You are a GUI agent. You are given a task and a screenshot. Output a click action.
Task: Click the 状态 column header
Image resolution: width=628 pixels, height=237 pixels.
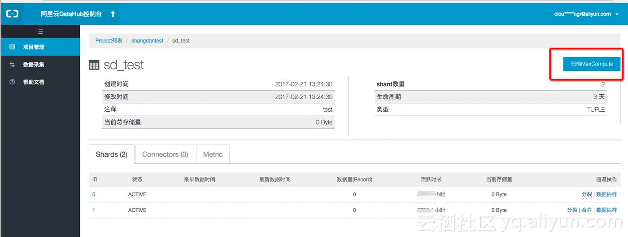coord(137,179)
